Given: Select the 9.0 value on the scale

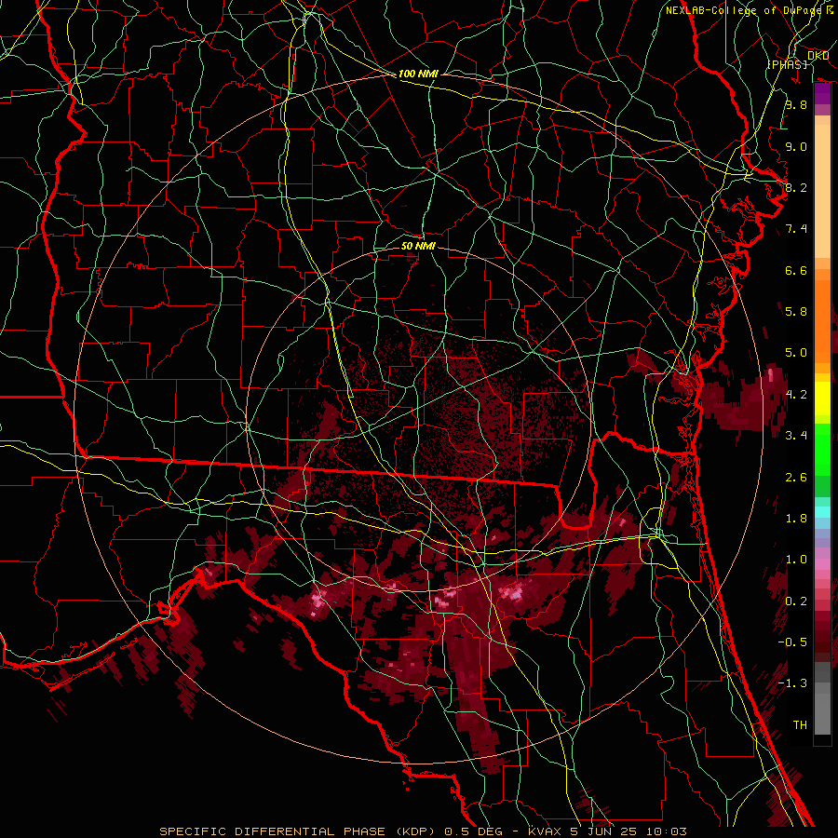Looking at the screenshot, I should 796,146.
